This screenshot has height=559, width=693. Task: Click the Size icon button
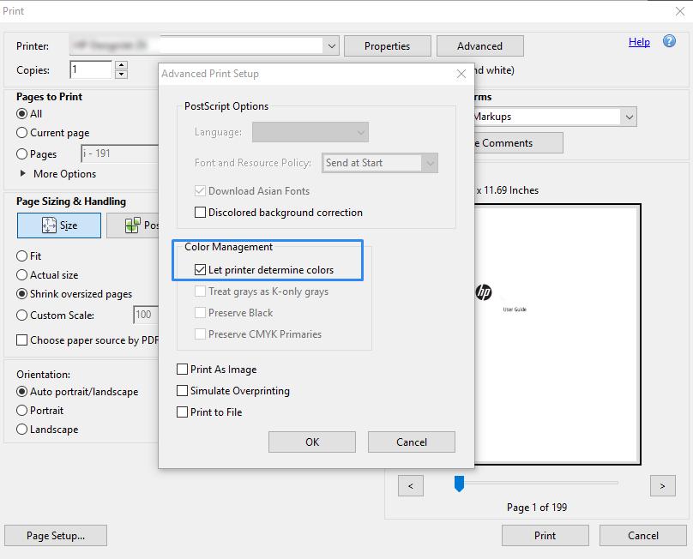point(59,225)
